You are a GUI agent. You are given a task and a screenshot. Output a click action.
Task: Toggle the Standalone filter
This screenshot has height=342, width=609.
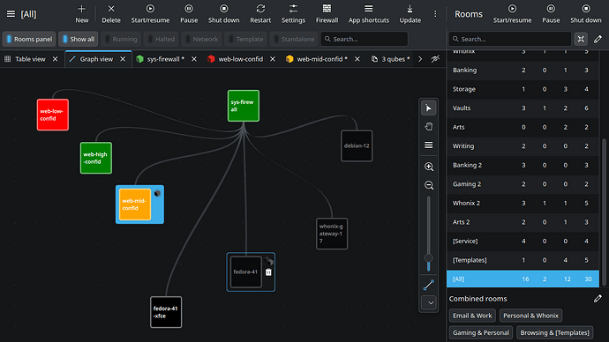tap(294, 39)
